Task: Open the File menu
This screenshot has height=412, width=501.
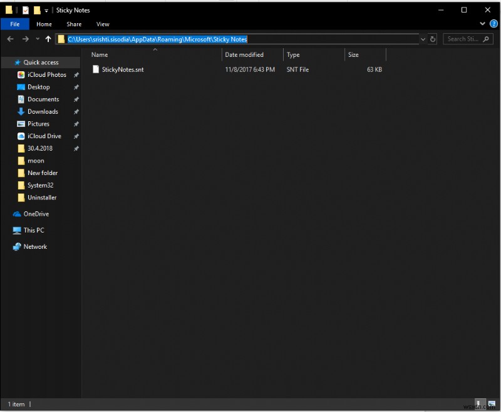Action: (x=14, y=24)
